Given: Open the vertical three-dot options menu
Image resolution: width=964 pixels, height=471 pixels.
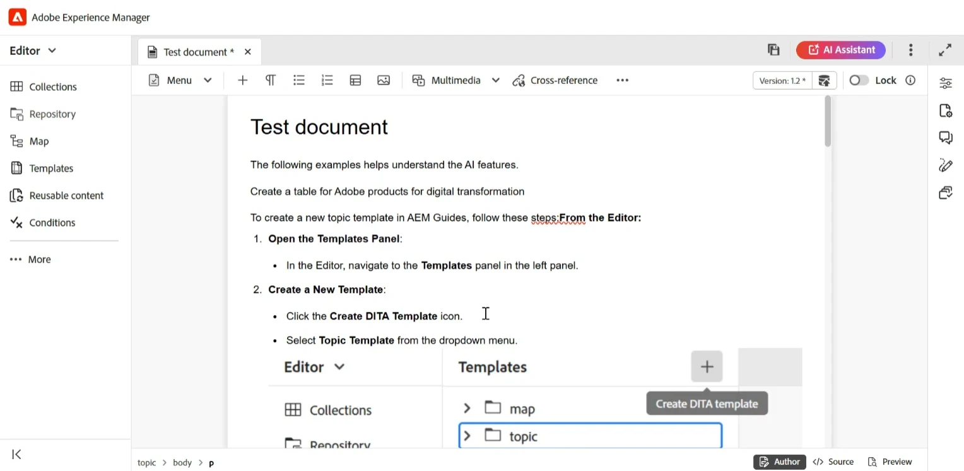Looking at the screenshot, I should pyautogui.click(x=910, y=50).
